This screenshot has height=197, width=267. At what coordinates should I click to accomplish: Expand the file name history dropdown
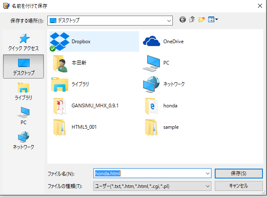click(208, 174)
